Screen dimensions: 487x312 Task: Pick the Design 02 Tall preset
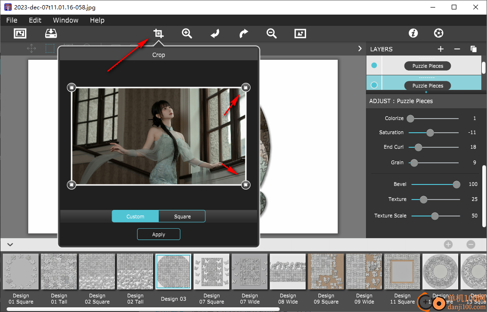(135, 272)
